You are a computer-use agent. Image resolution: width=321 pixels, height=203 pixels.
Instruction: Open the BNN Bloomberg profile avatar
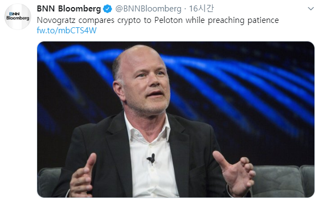18,16
